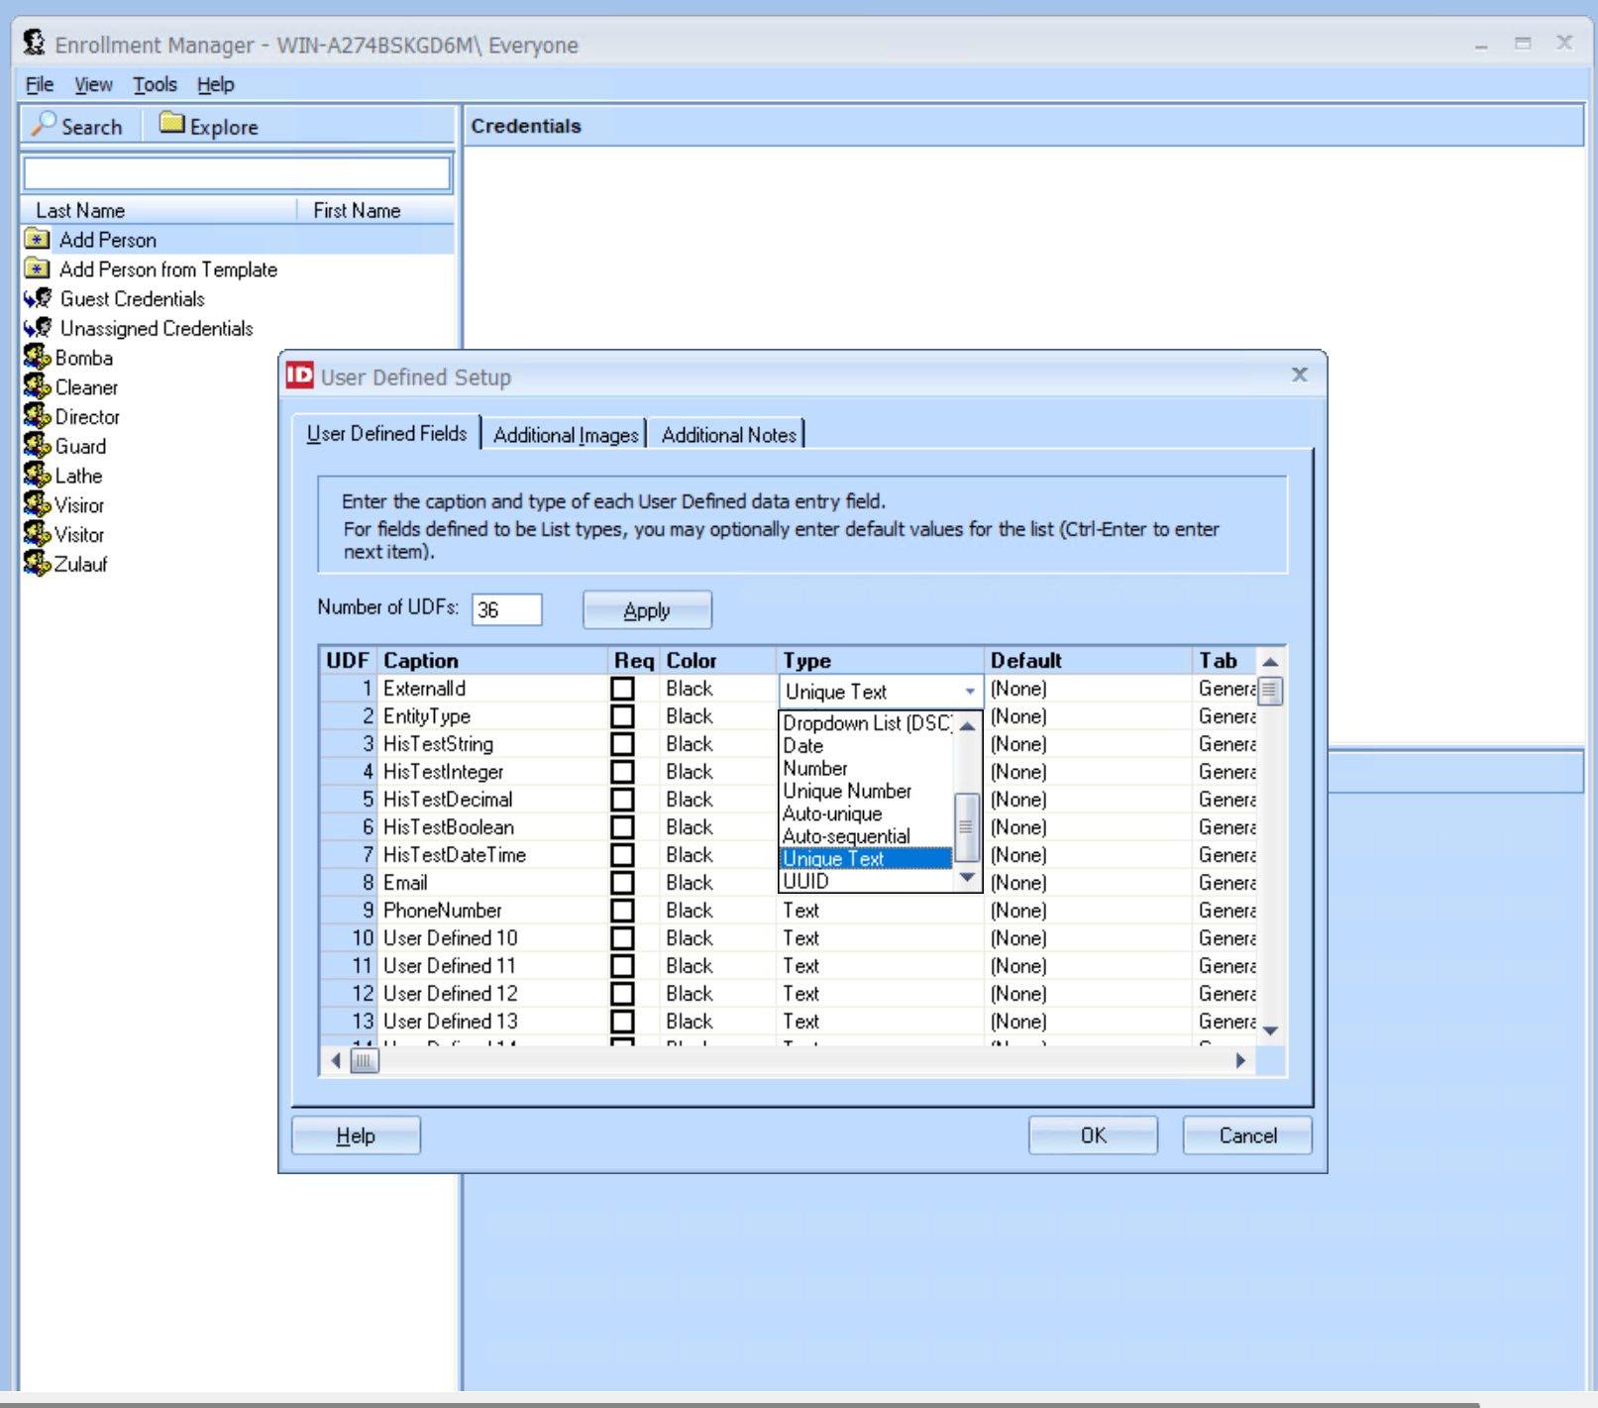Viewport: 1598px width, 1408px height.
Task: Click Add Person from Template icon
Action: [38, 270]
